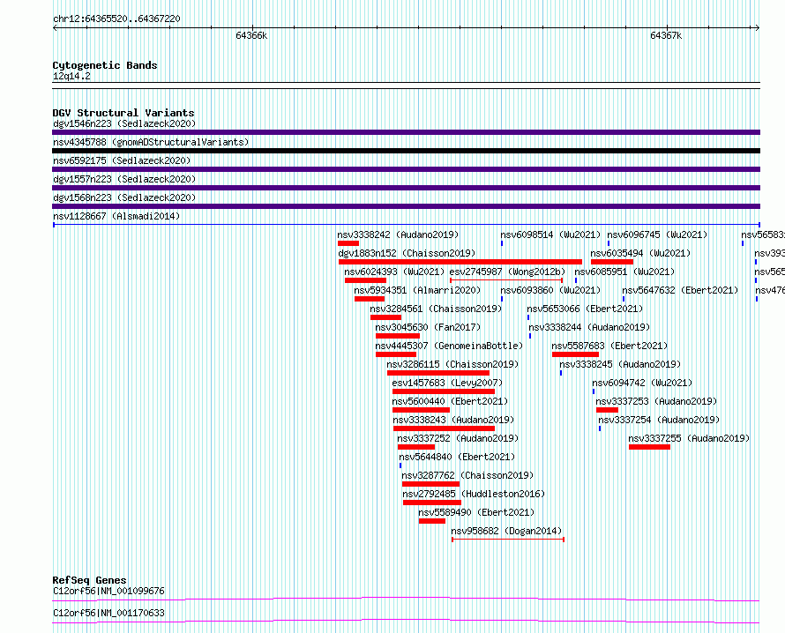Click the dgv1568n223 (Sedlazeck2020) label
This screenshot has width=785, height=633.
(x=124, y=197)
